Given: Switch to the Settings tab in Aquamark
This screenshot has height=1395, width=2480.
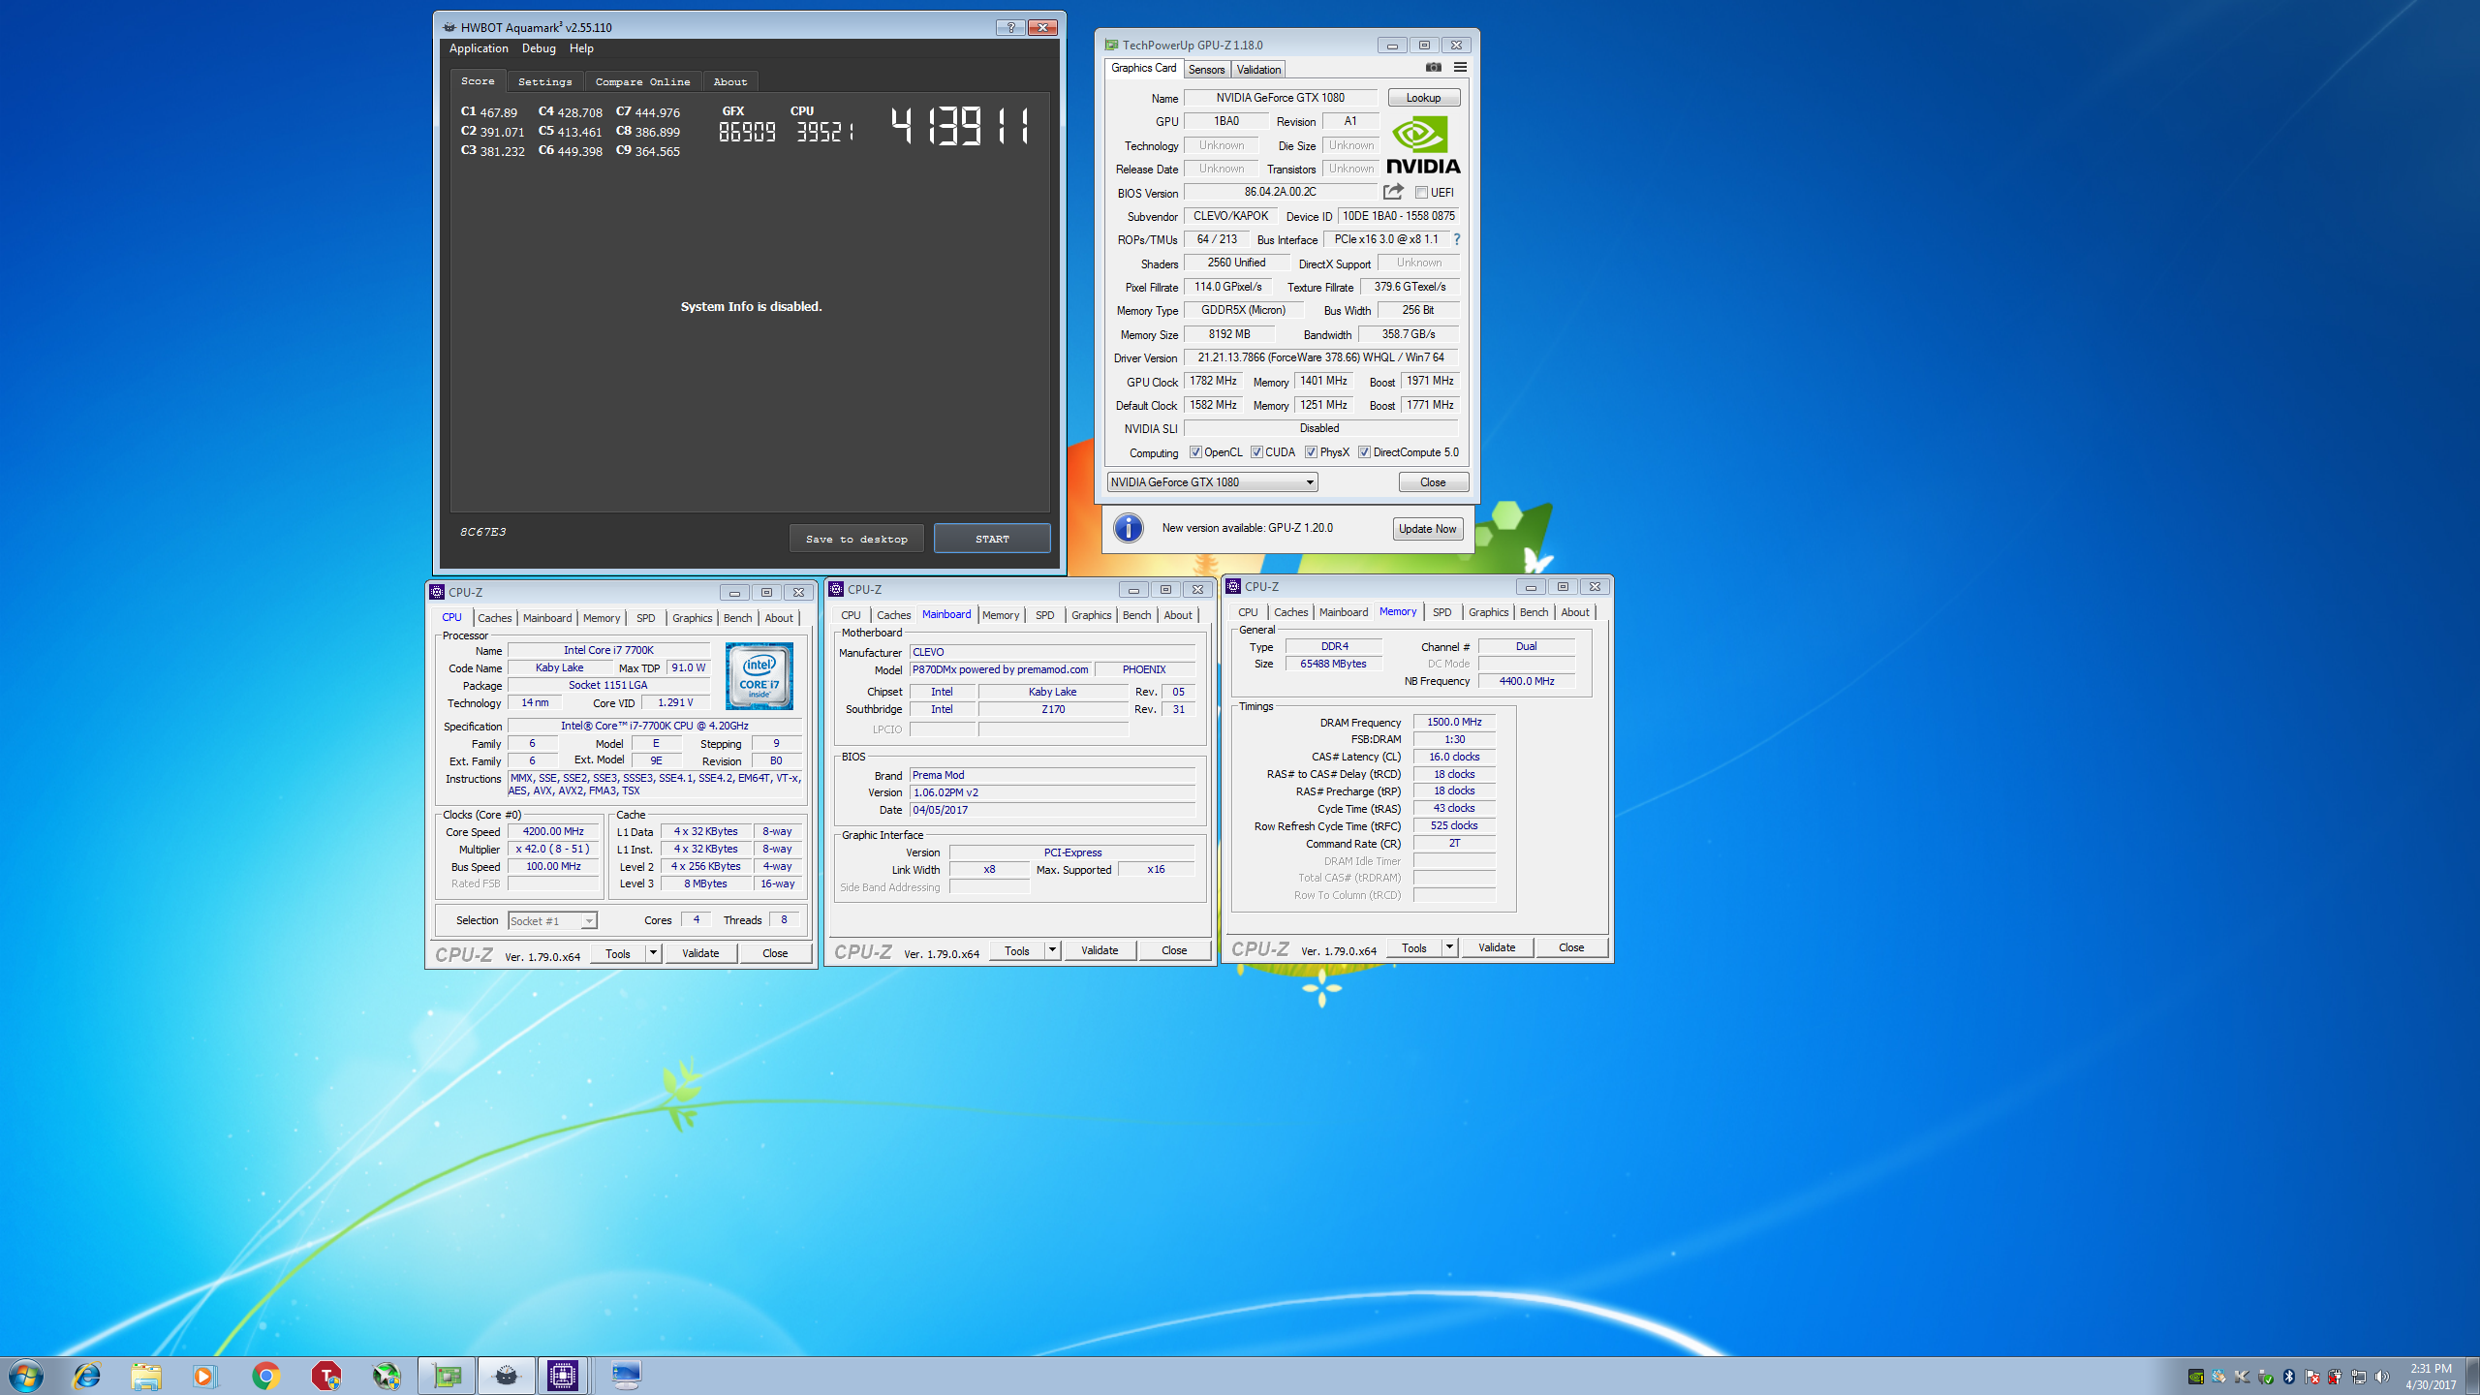Looking at the screenshot, I should point(544,82).
